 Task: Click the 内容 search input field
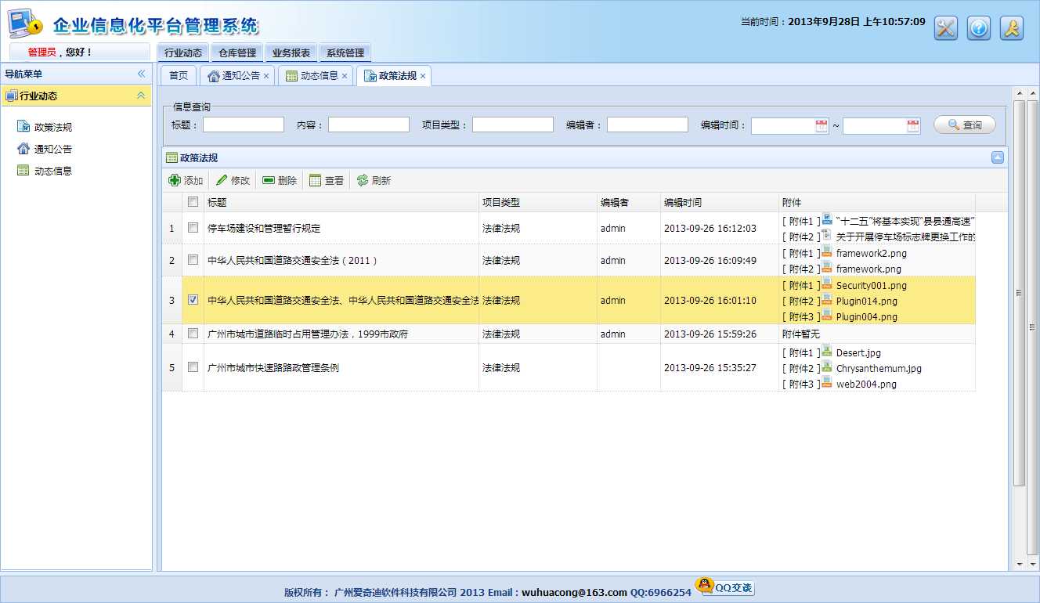coord(369,125)
